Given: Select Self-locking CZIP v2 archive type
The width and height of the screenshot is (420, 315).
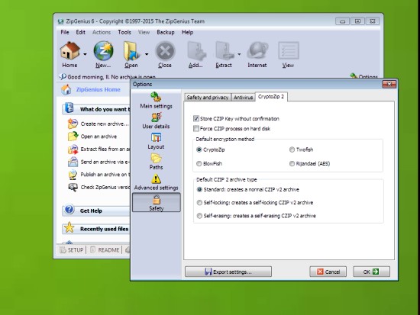Looking at the screenshot, I should pos(199,203).
